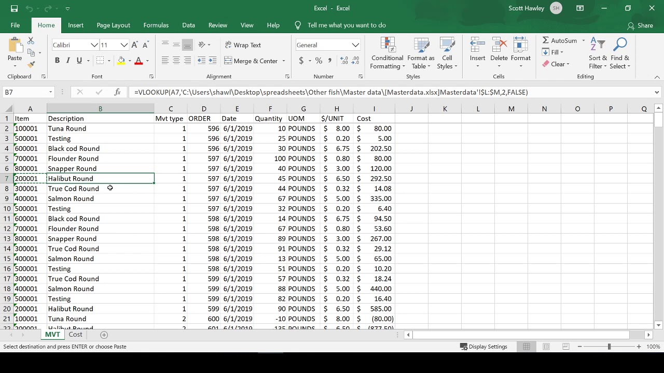Click Display Settings in status bar
Viewport: 664px width, 373px height.
pos(483,347)
